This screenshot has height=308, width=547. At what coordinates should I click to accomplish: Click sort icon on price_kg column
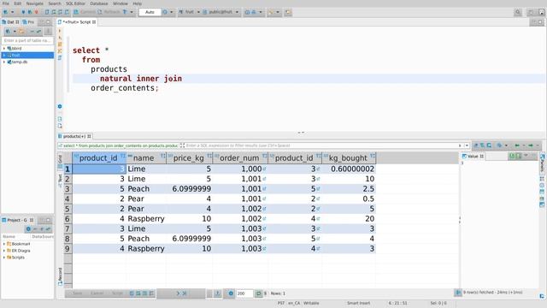209,156
